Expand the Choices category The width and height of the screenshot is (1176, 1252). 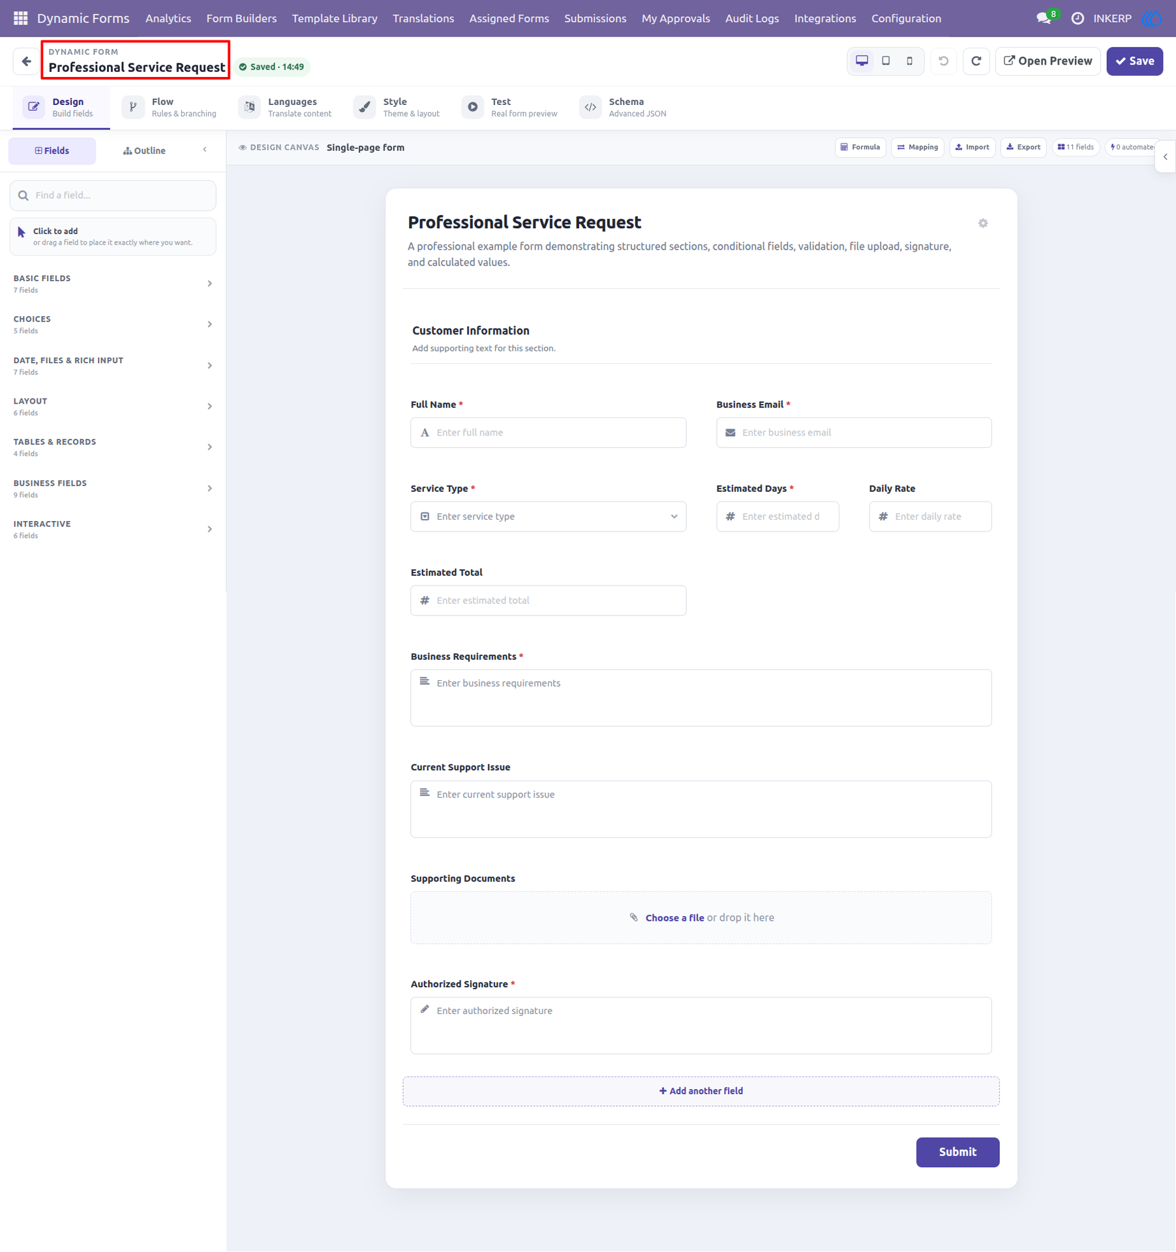(113, 324)
